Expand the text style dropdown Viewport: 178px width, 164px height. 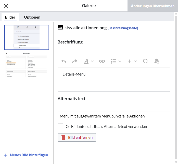click(89, 61)
